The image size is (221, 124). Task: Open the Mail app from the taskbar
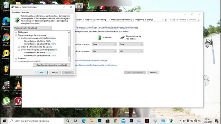tap(123, 121)
